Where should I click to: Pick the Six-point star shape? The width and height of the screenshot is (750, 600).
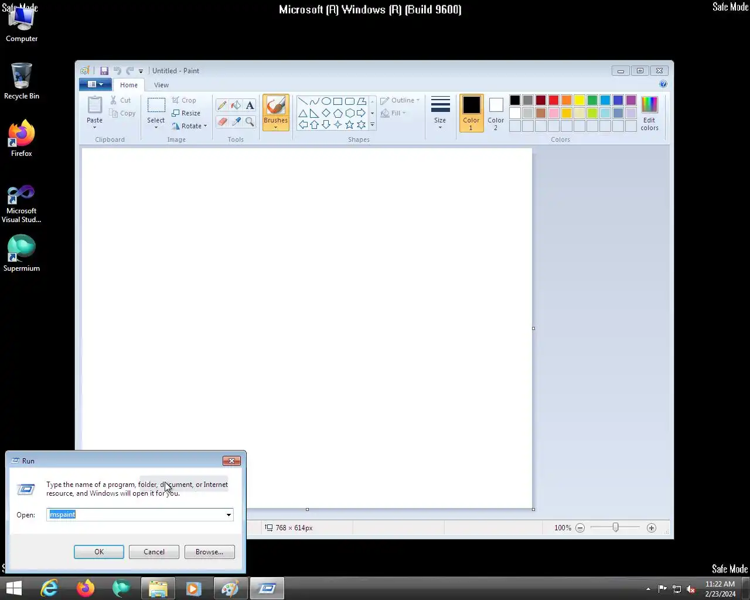coord(362,125)
